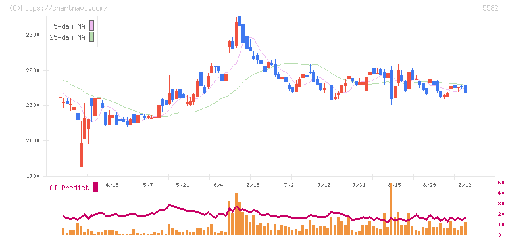
Task: Click the AI-Predict label text
Action: (x=69, y=188)
